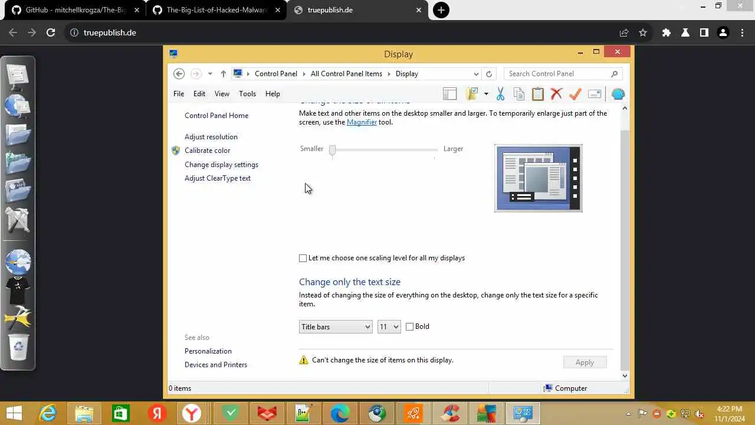This screenshot has height=425, width=755.
Task: Click the crossed tools dock icon
Action: point(18,220)
